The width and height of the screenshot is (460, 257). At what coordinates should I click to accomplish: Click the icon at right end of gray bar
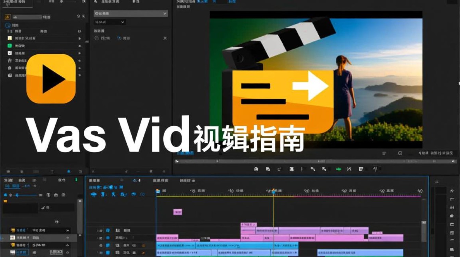click(x=165, y=14)
